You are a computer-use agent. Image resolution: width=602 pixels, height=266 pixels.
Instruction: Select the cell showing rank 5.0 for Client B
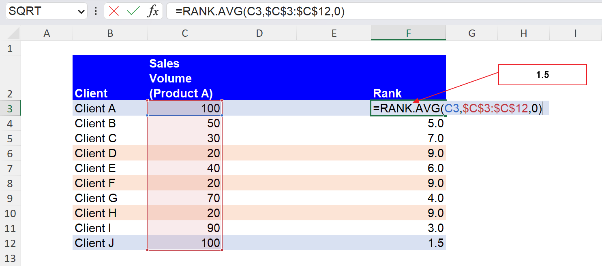pos(408,123)
